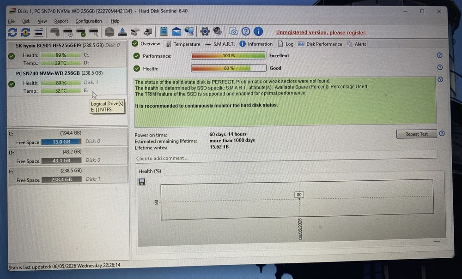Click the C: free space 13.0 GB bar
The width and height of the screenshot is (462, 279).
click(61, 142)
